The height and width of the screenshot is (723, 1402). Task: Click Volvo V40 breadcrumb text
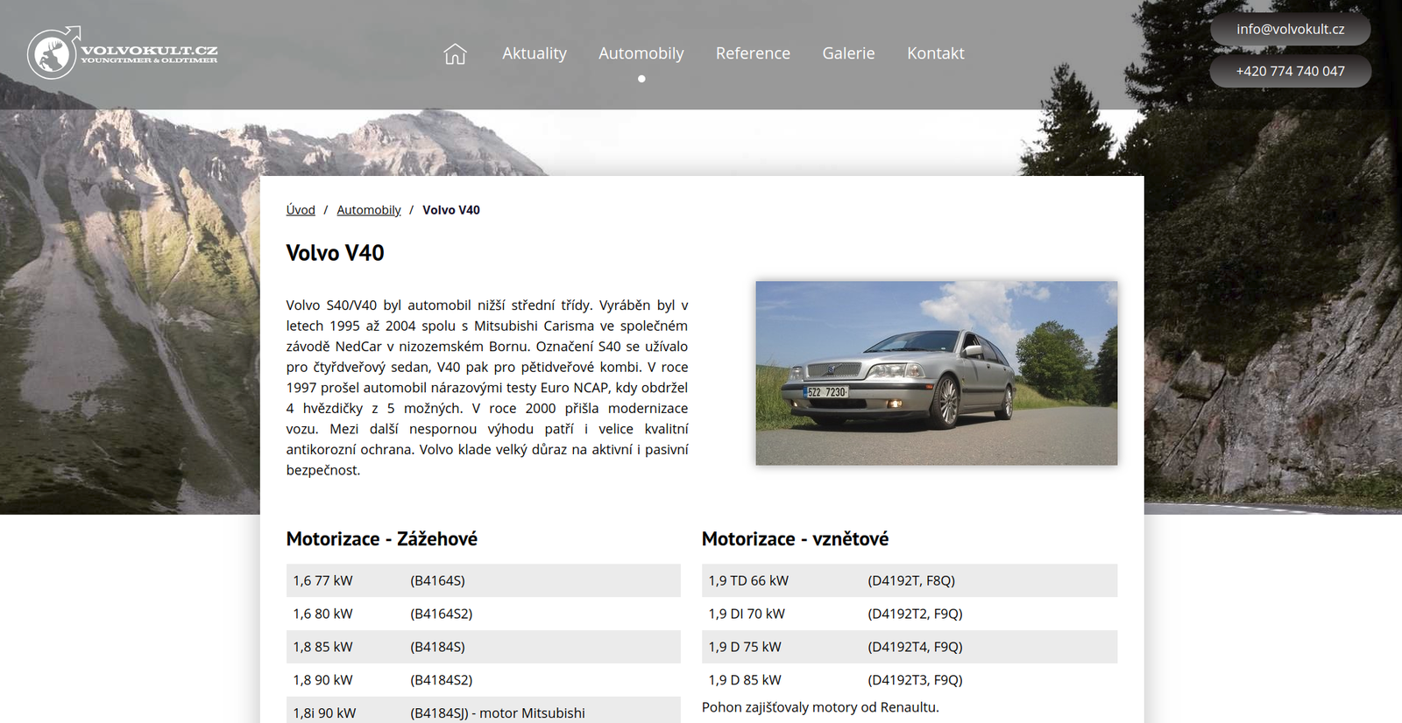click(451, 210)
